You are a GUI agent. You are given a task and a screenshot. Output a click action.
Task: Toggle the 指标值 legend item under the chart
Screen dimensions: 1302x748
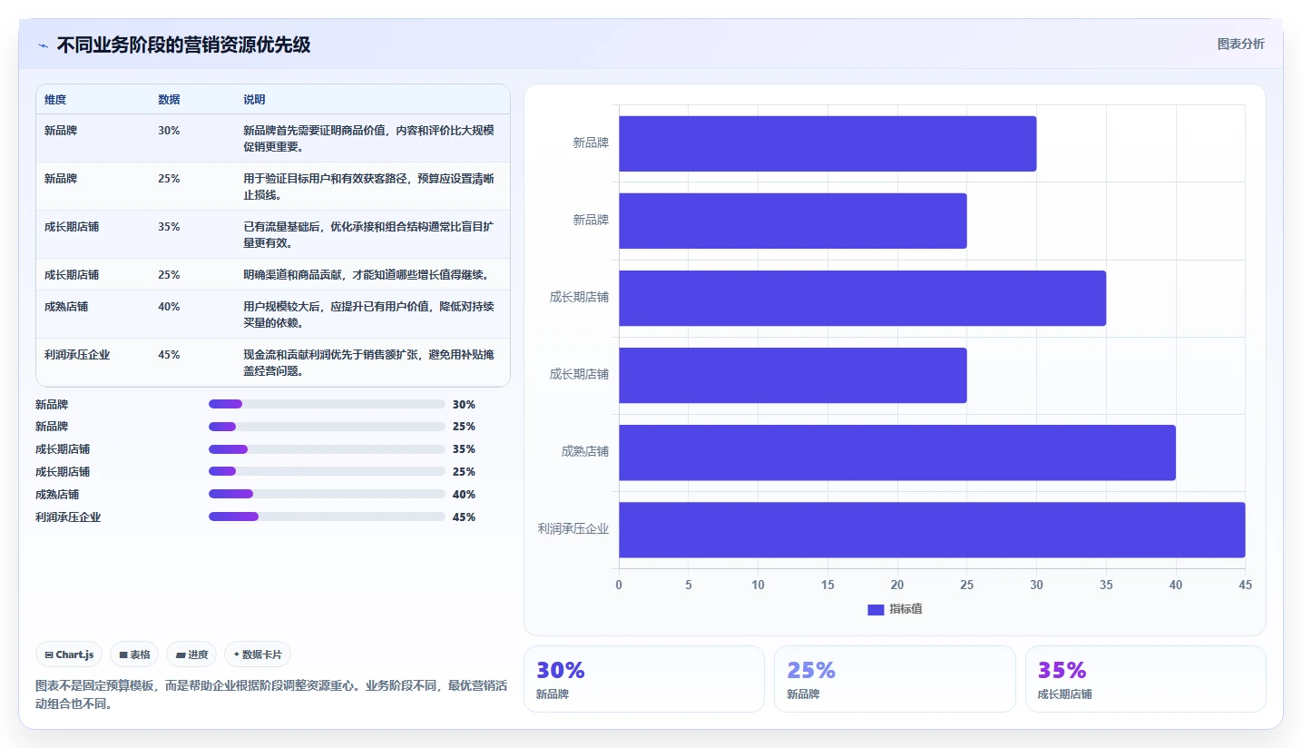tap(895, 609)
